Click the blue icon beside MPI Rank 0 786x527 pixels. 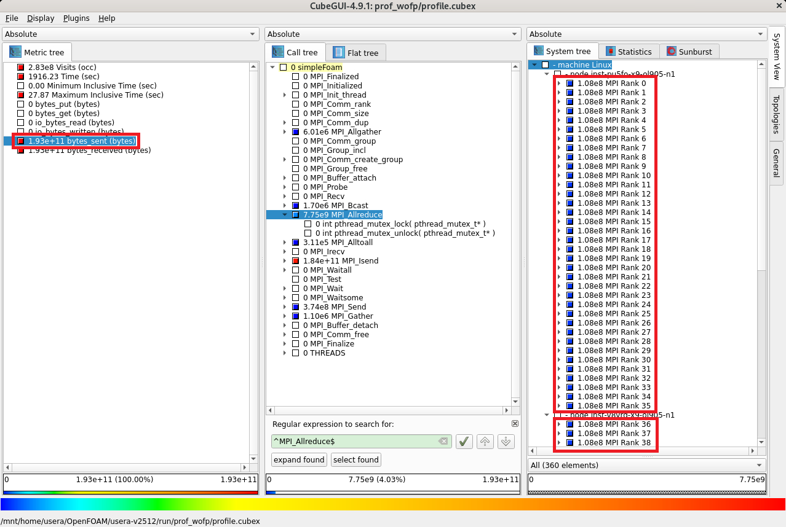point(570,84)
